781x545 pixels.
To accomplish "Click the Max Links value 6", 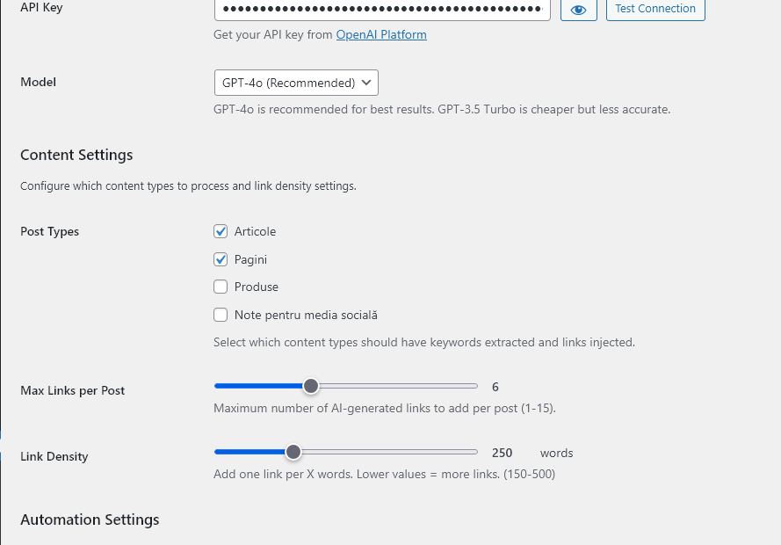I will 495,387.
